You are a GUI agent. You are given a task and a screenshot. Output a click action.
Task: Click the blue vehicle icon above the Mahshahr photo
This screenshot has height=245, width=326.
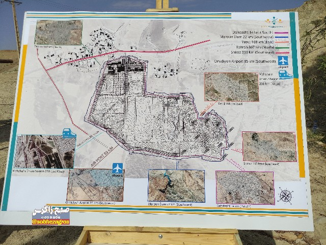[69, 133]
